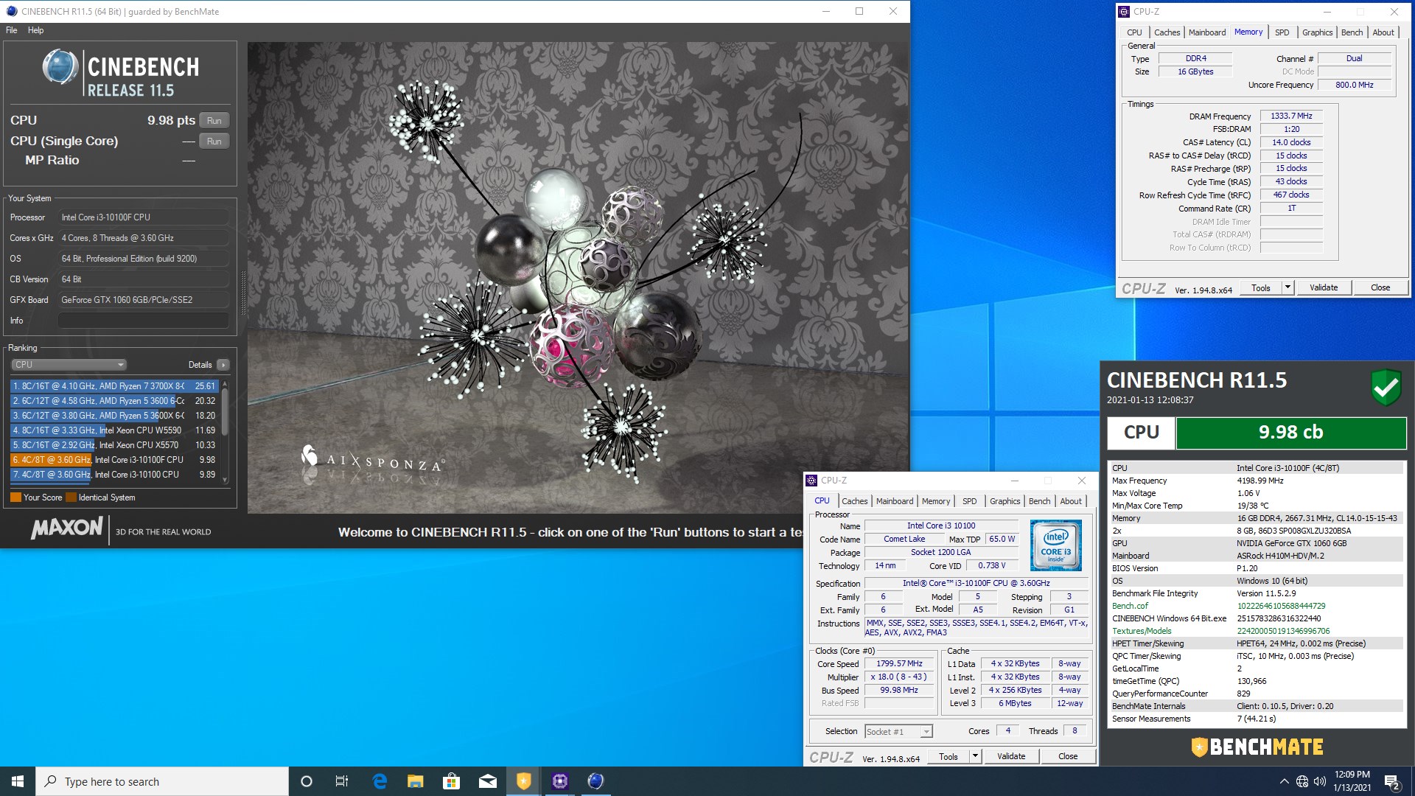Click Bench.cof hash value in BenchMate
Viewport: 1415px width, 796px height.
pos(1281,606)
